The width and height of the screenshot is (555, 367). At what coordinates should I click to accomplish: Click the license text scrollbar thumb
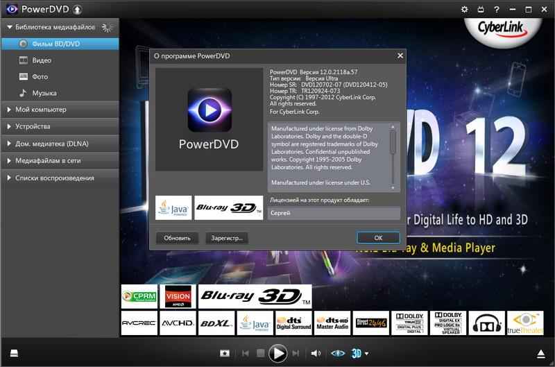click(393, 142)
